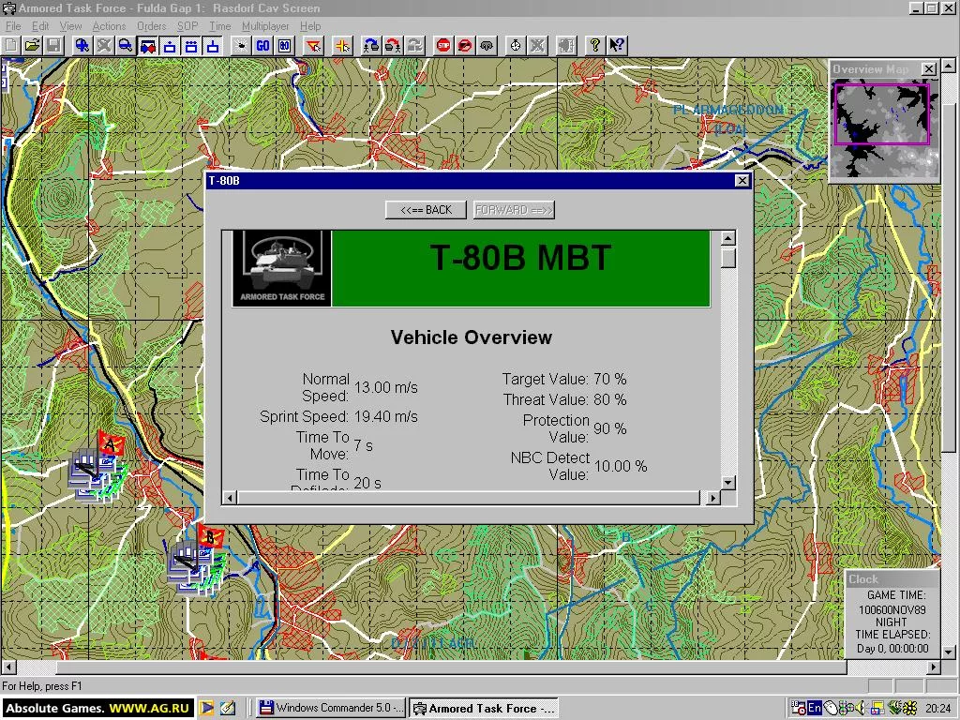The image size is (960, 720).
Task: Click the main map scroll left arrow
Action: (7, 667)
